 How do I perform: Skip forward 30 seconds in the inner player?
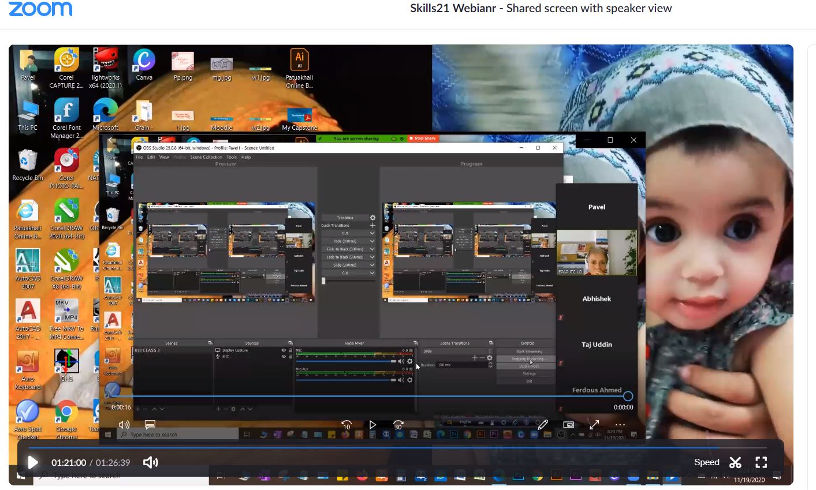pos(398,425)
